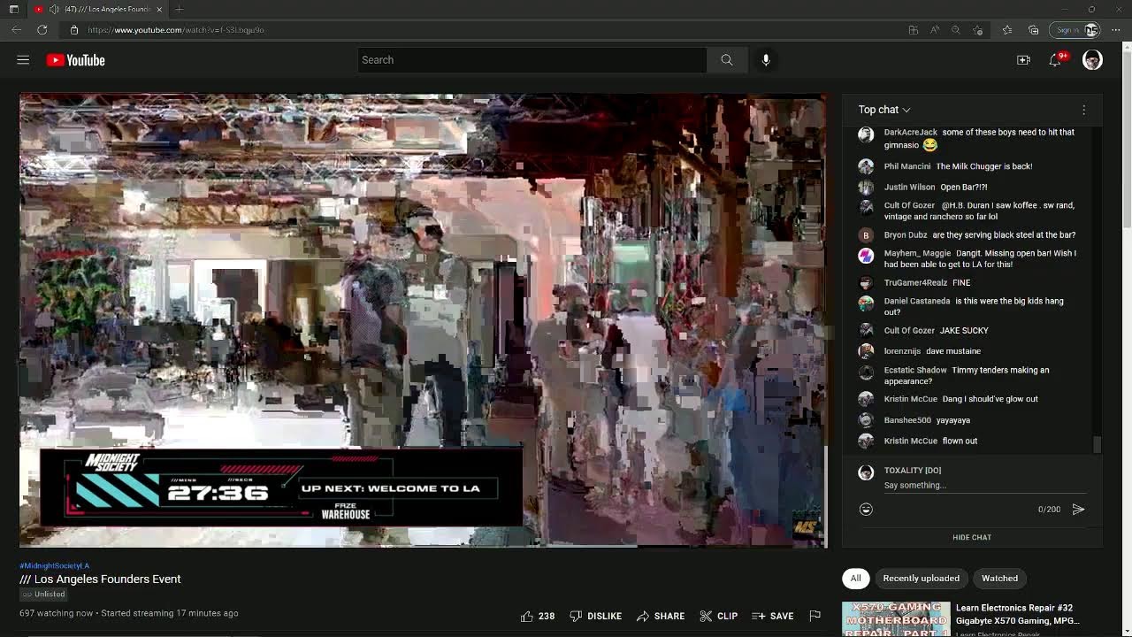Open tab actions menu icon

[x=13, y=9]
